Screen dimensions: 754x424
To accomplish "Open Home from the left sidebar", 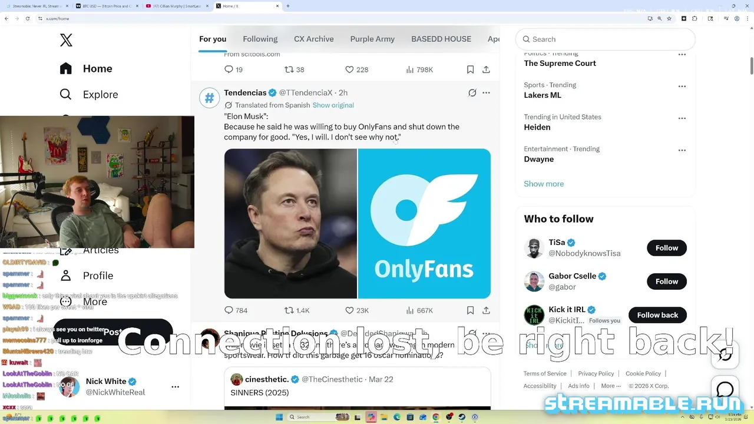I will [x=86, y=68].
